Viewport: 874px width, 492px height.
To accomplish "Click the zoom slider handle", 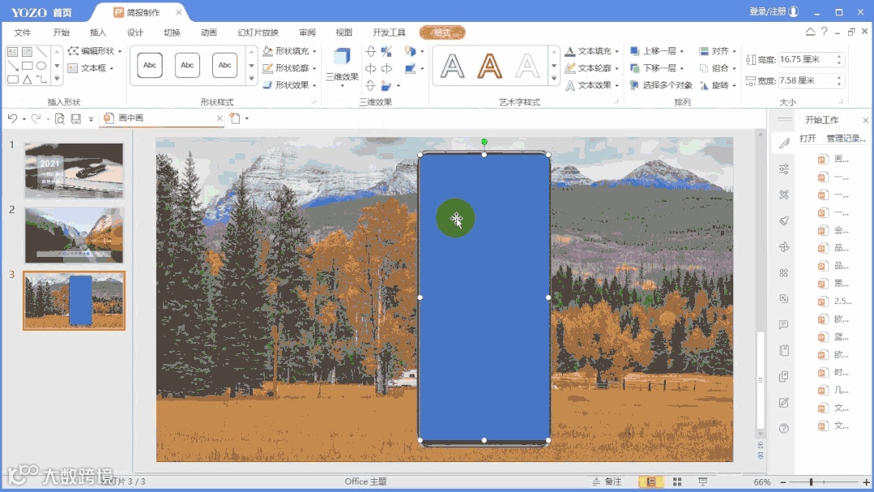I will point(811,482).
